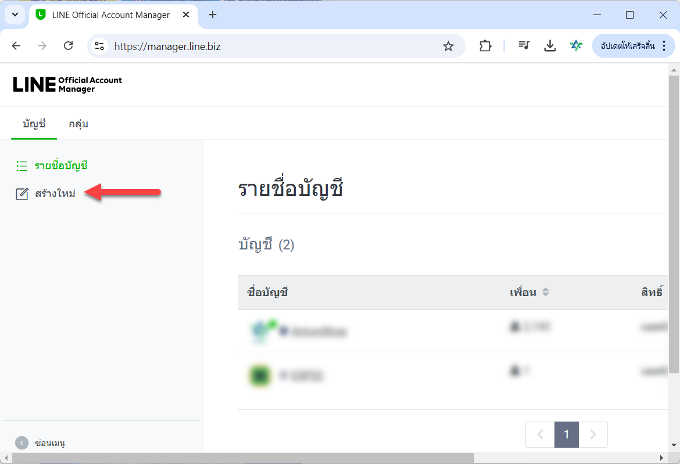
Task: Switch to the กลุ่ม tab
Action: point(78,124)
